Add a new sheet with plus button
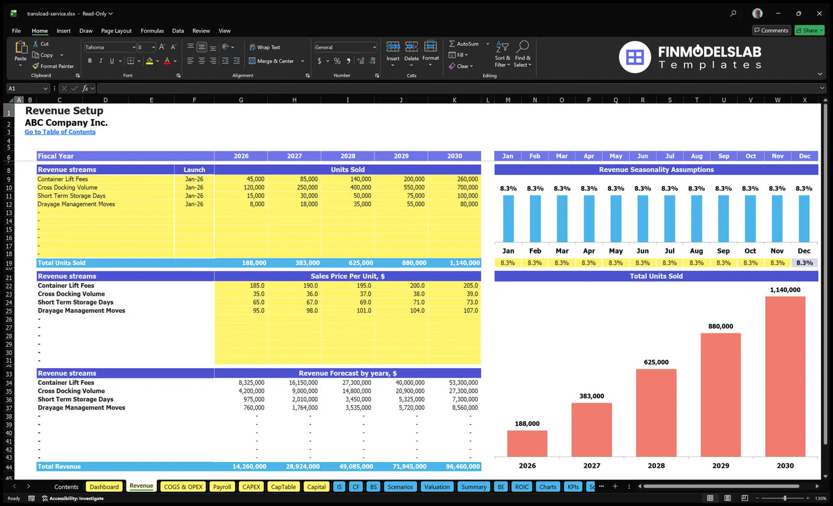 615,486
